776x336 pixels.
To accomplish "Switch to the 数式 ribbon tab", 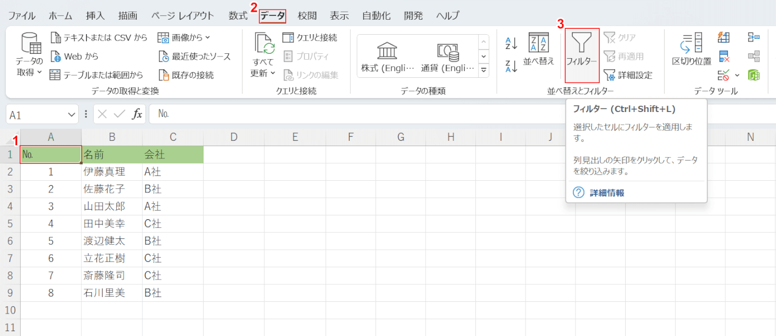I will 238,15.
